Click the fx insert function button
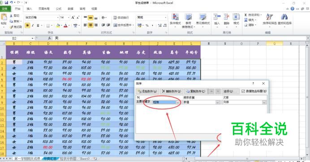The height and width of the screenshot is (162, 310). (x=49, y=38)
